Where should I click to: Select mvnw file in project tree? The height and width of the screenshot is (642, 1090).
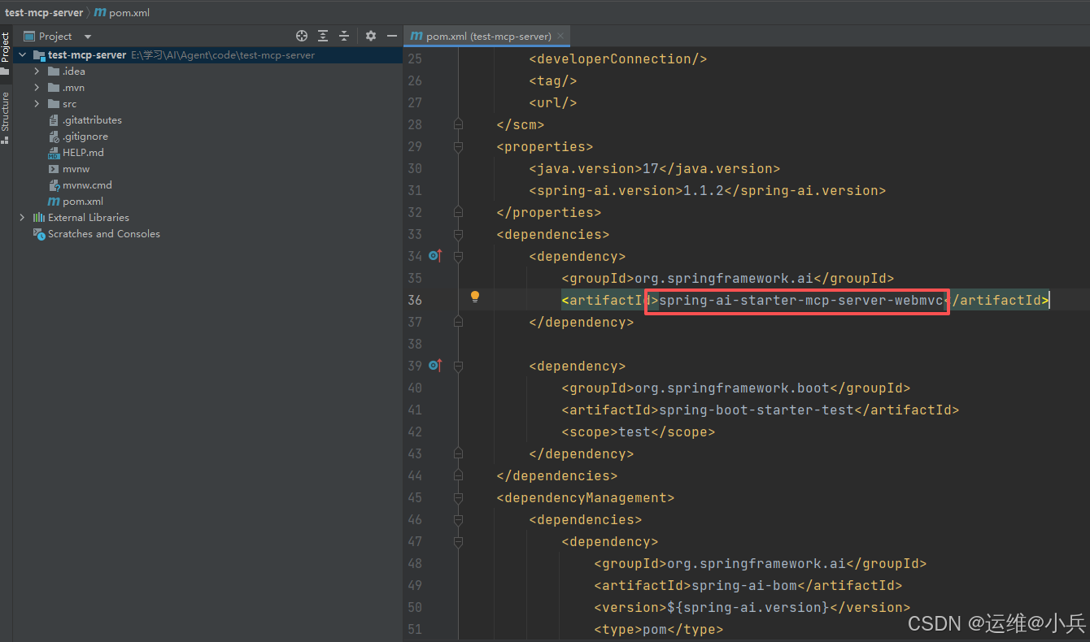click(x=76, y=169)
